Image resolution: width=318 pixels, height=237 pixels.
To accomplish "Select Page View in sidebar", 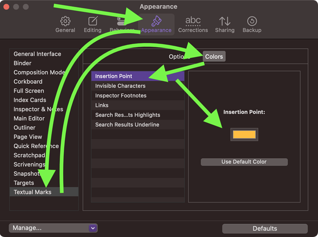I will point(44,137).
